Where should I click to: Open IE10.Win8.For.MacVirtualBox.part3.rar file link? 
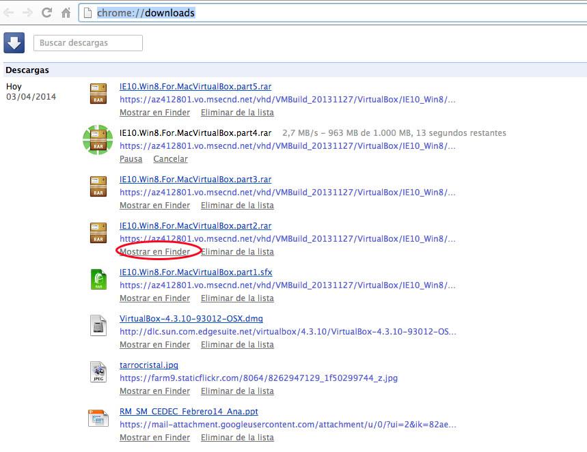(x=195, y=180)
